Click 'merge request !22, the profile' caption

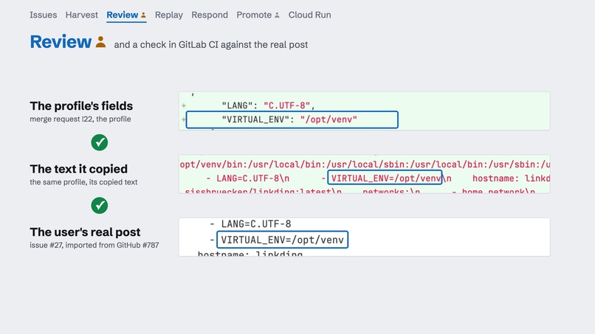(x=80, y=119)
